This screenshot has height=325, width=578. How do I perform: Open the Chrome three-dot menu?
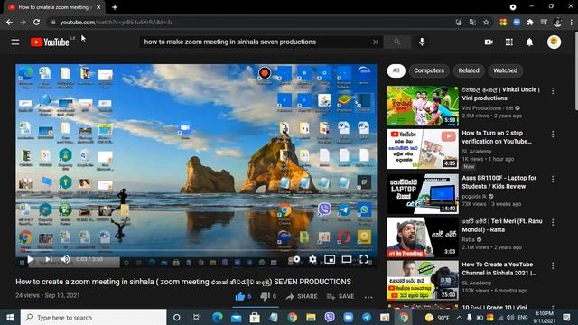click(x=572, y=22)
